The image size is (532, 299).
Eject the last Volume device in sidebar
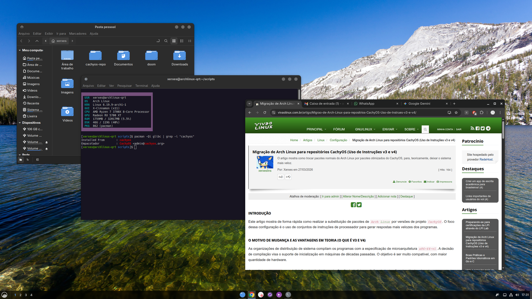point(47,149)
